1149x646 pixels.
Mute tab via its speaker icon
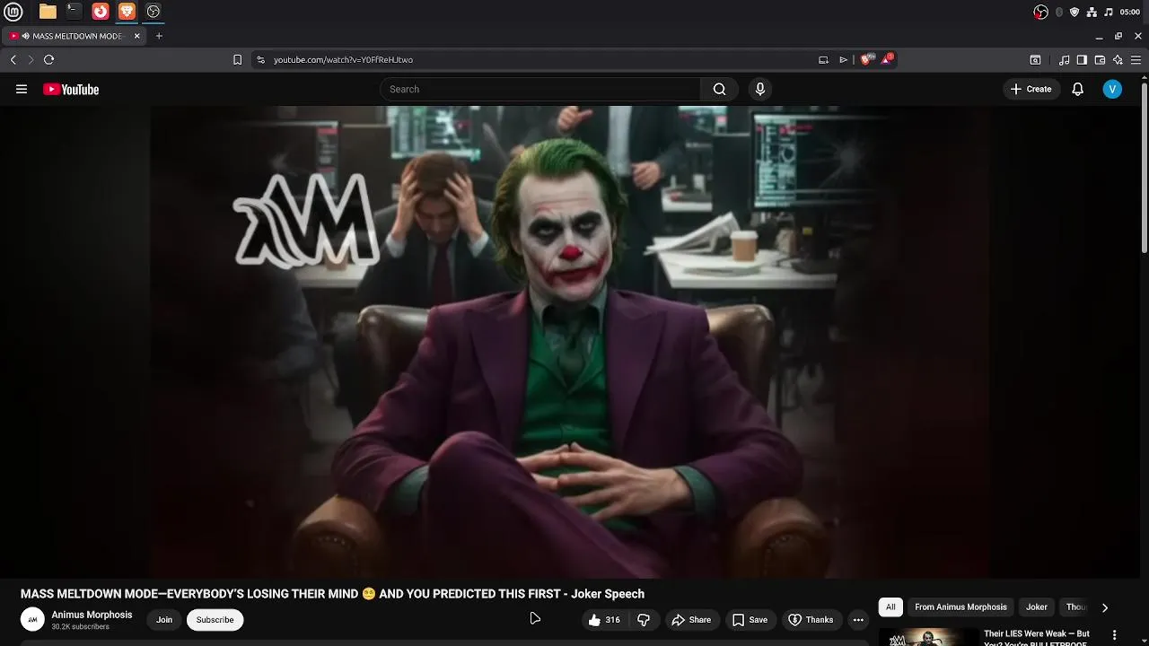[x=26, y=36]
